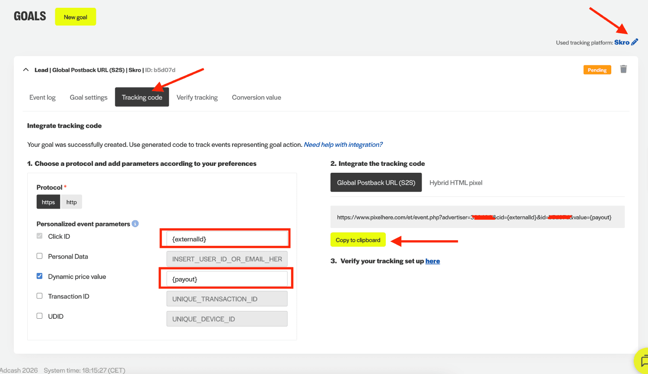Enable the UDID checkbox
The width and height of the screenshot is (648, 374).
39,316
